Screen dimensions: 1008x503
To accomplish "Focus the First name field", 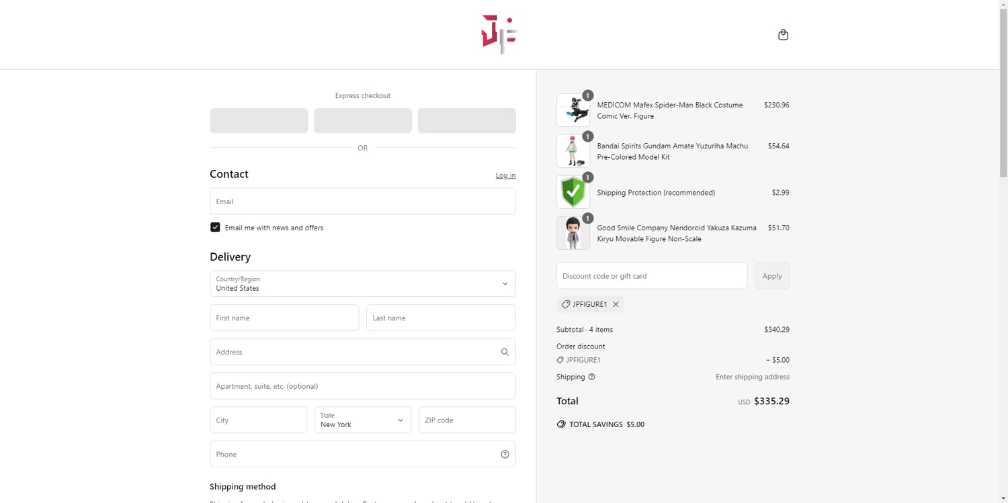I will 284,318.
